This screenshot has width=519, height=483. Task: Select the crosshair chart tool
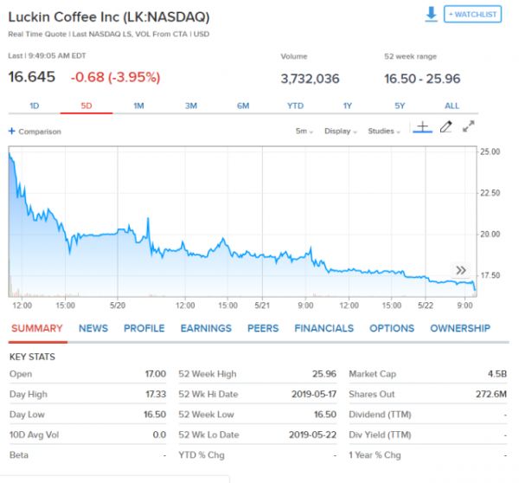point(422,127)
